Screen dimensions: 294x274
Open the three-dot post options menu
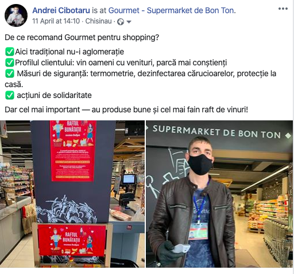(x=283, y=9)
